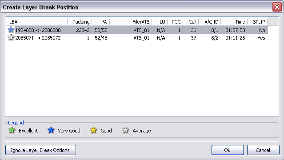Click the Very Good legend label
This screenshot has height=160, width=284.
(69, 131)
